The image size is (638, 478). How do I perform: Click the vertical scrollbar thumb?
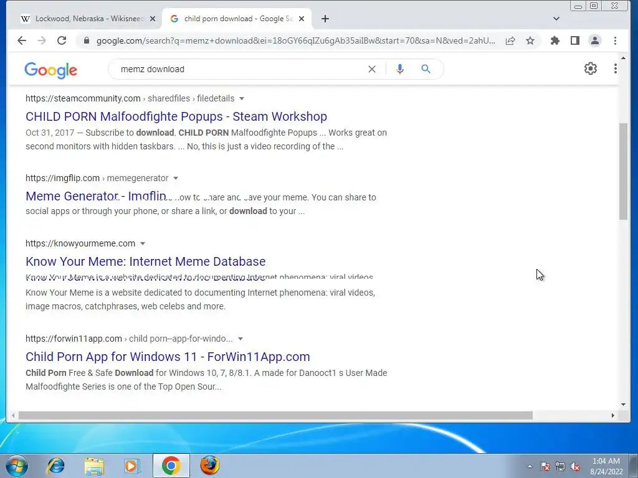click(x=623, y=172)
